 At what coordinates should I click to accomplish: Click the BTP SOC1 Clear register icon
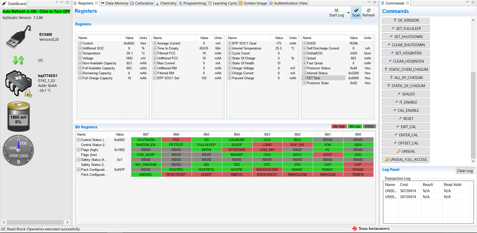[230, 43]
